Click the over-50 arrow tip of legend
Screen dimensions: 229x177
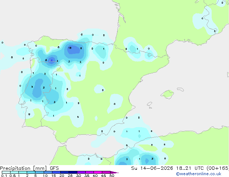pos(114,172)
